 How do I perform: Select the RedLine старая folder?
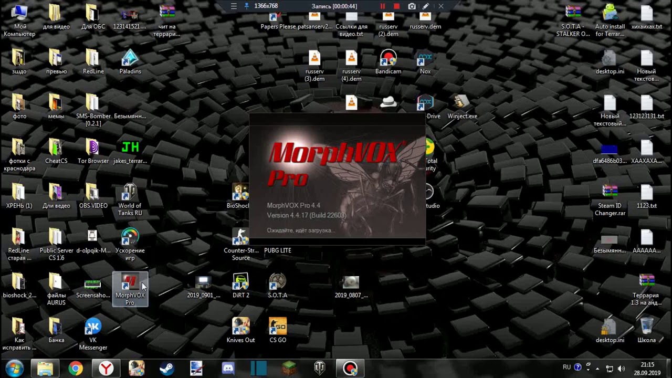click(19, 245)
